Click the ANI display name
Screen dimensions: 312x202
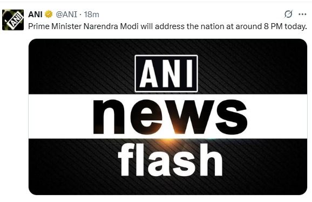(35, 15)
